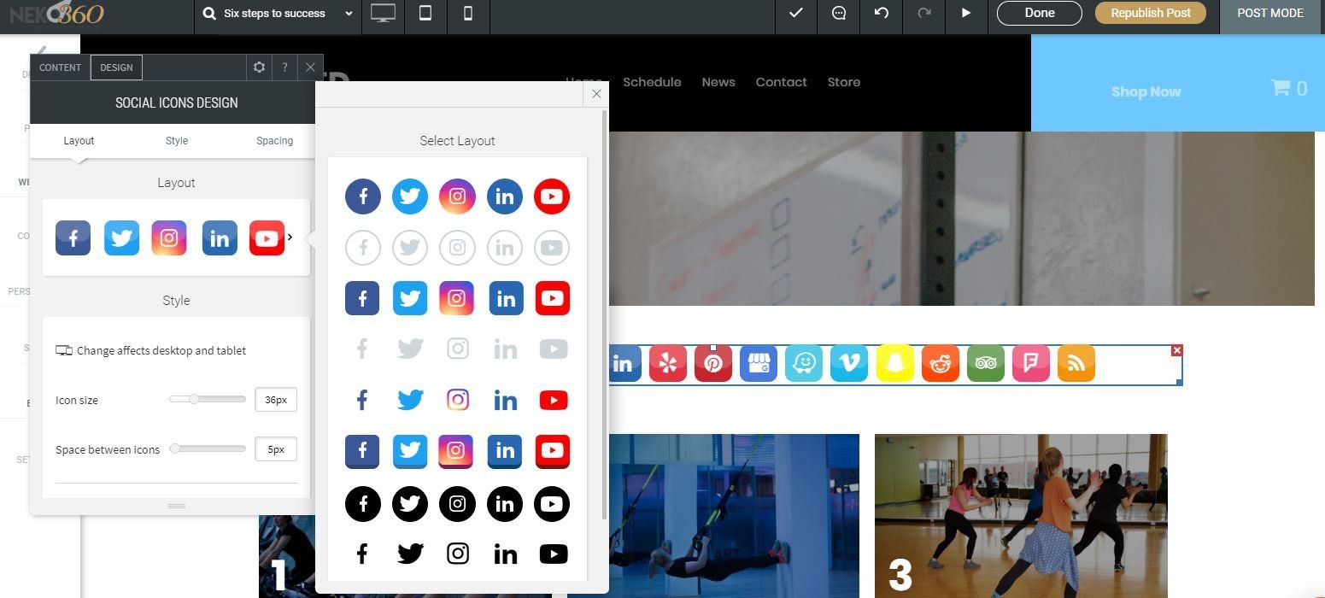Click the Google My Business icon
Image resolution: width=1325 pixels, height=598 pixels.
[x=759, y=364]
